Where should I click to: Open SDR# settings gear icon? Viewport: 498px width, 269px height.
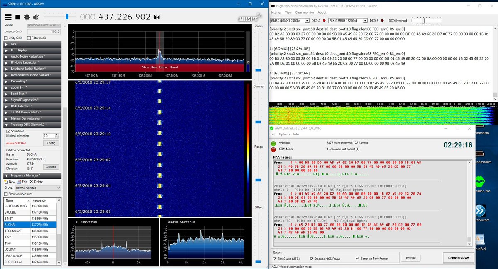(27, 17)
